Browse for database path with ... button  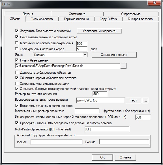point(123,66)
